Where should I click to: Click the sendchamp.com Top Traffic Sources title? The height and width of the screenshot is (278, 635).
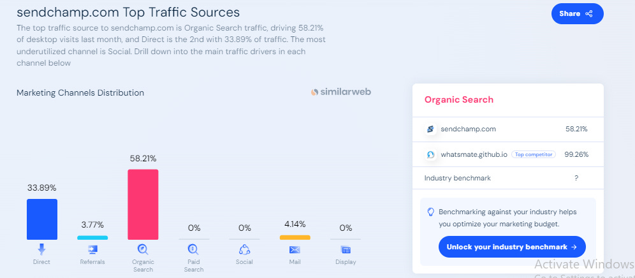coord(128,13)
